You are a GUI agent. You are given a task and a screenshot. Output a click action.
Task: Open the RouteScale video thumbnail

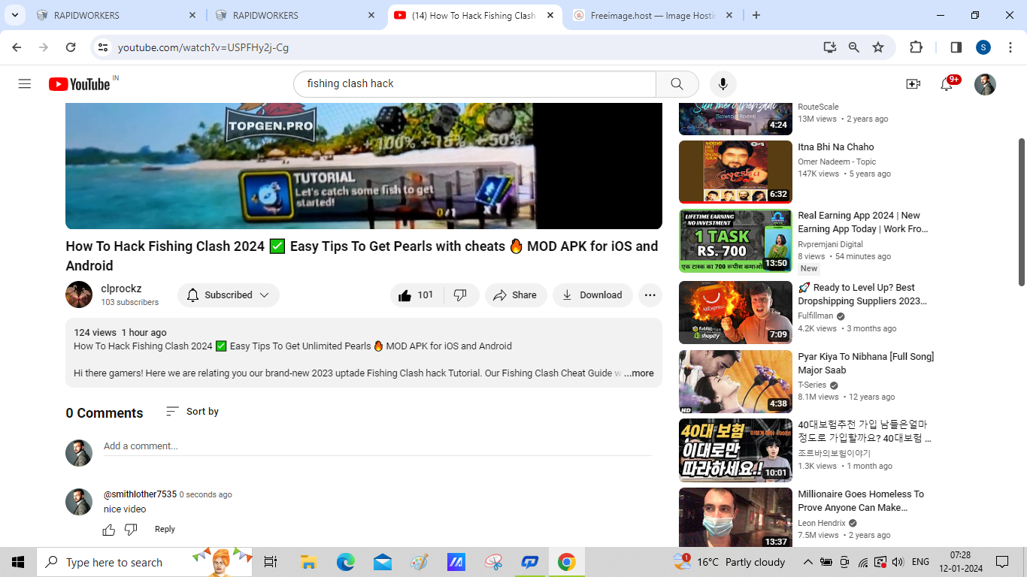click(x=735, y=119)
